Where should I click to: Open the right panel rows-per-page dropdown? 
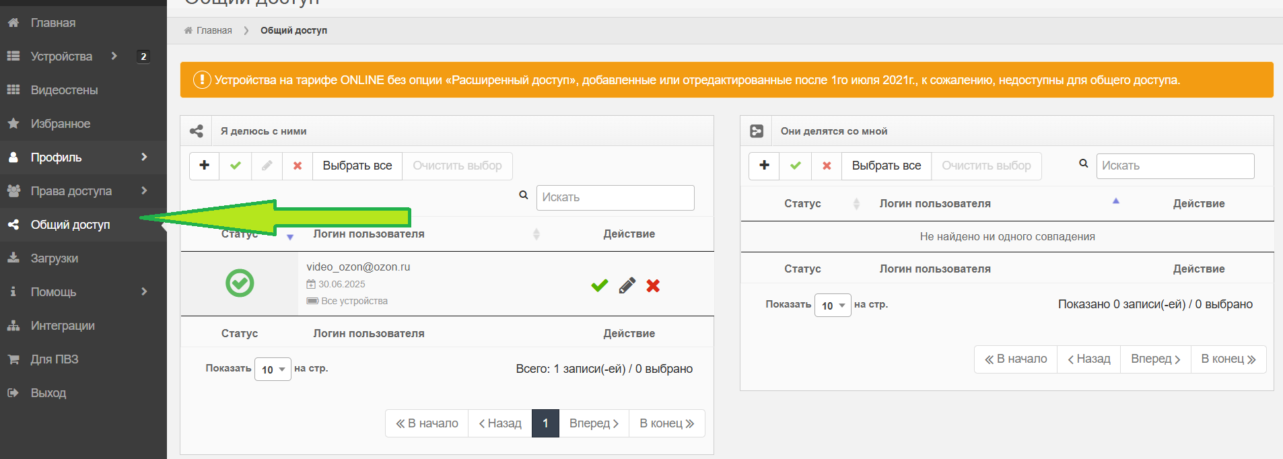point(833,306)
